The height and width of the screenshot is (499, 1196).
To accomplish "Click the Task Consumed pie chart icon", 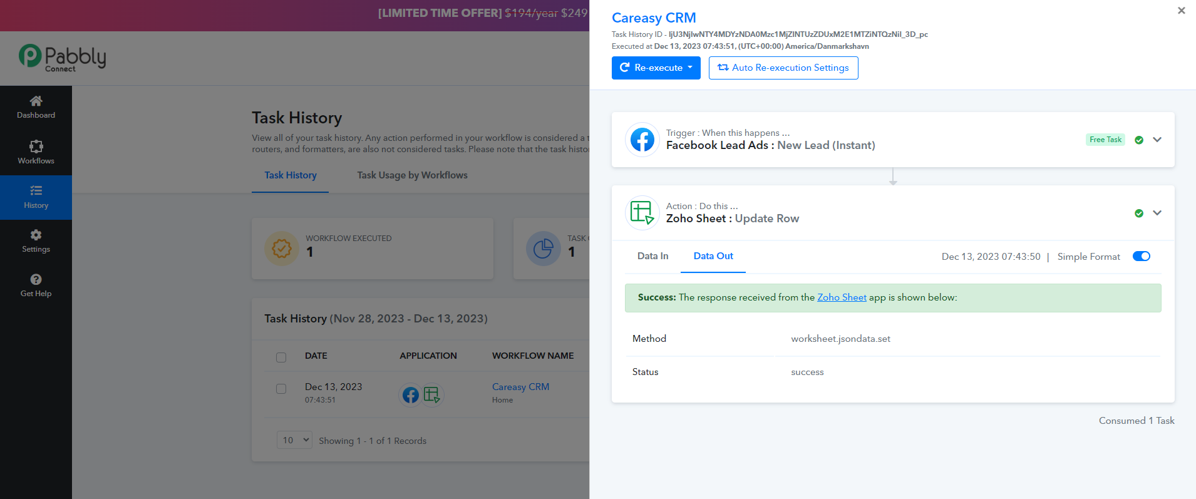I will [543, 249].
